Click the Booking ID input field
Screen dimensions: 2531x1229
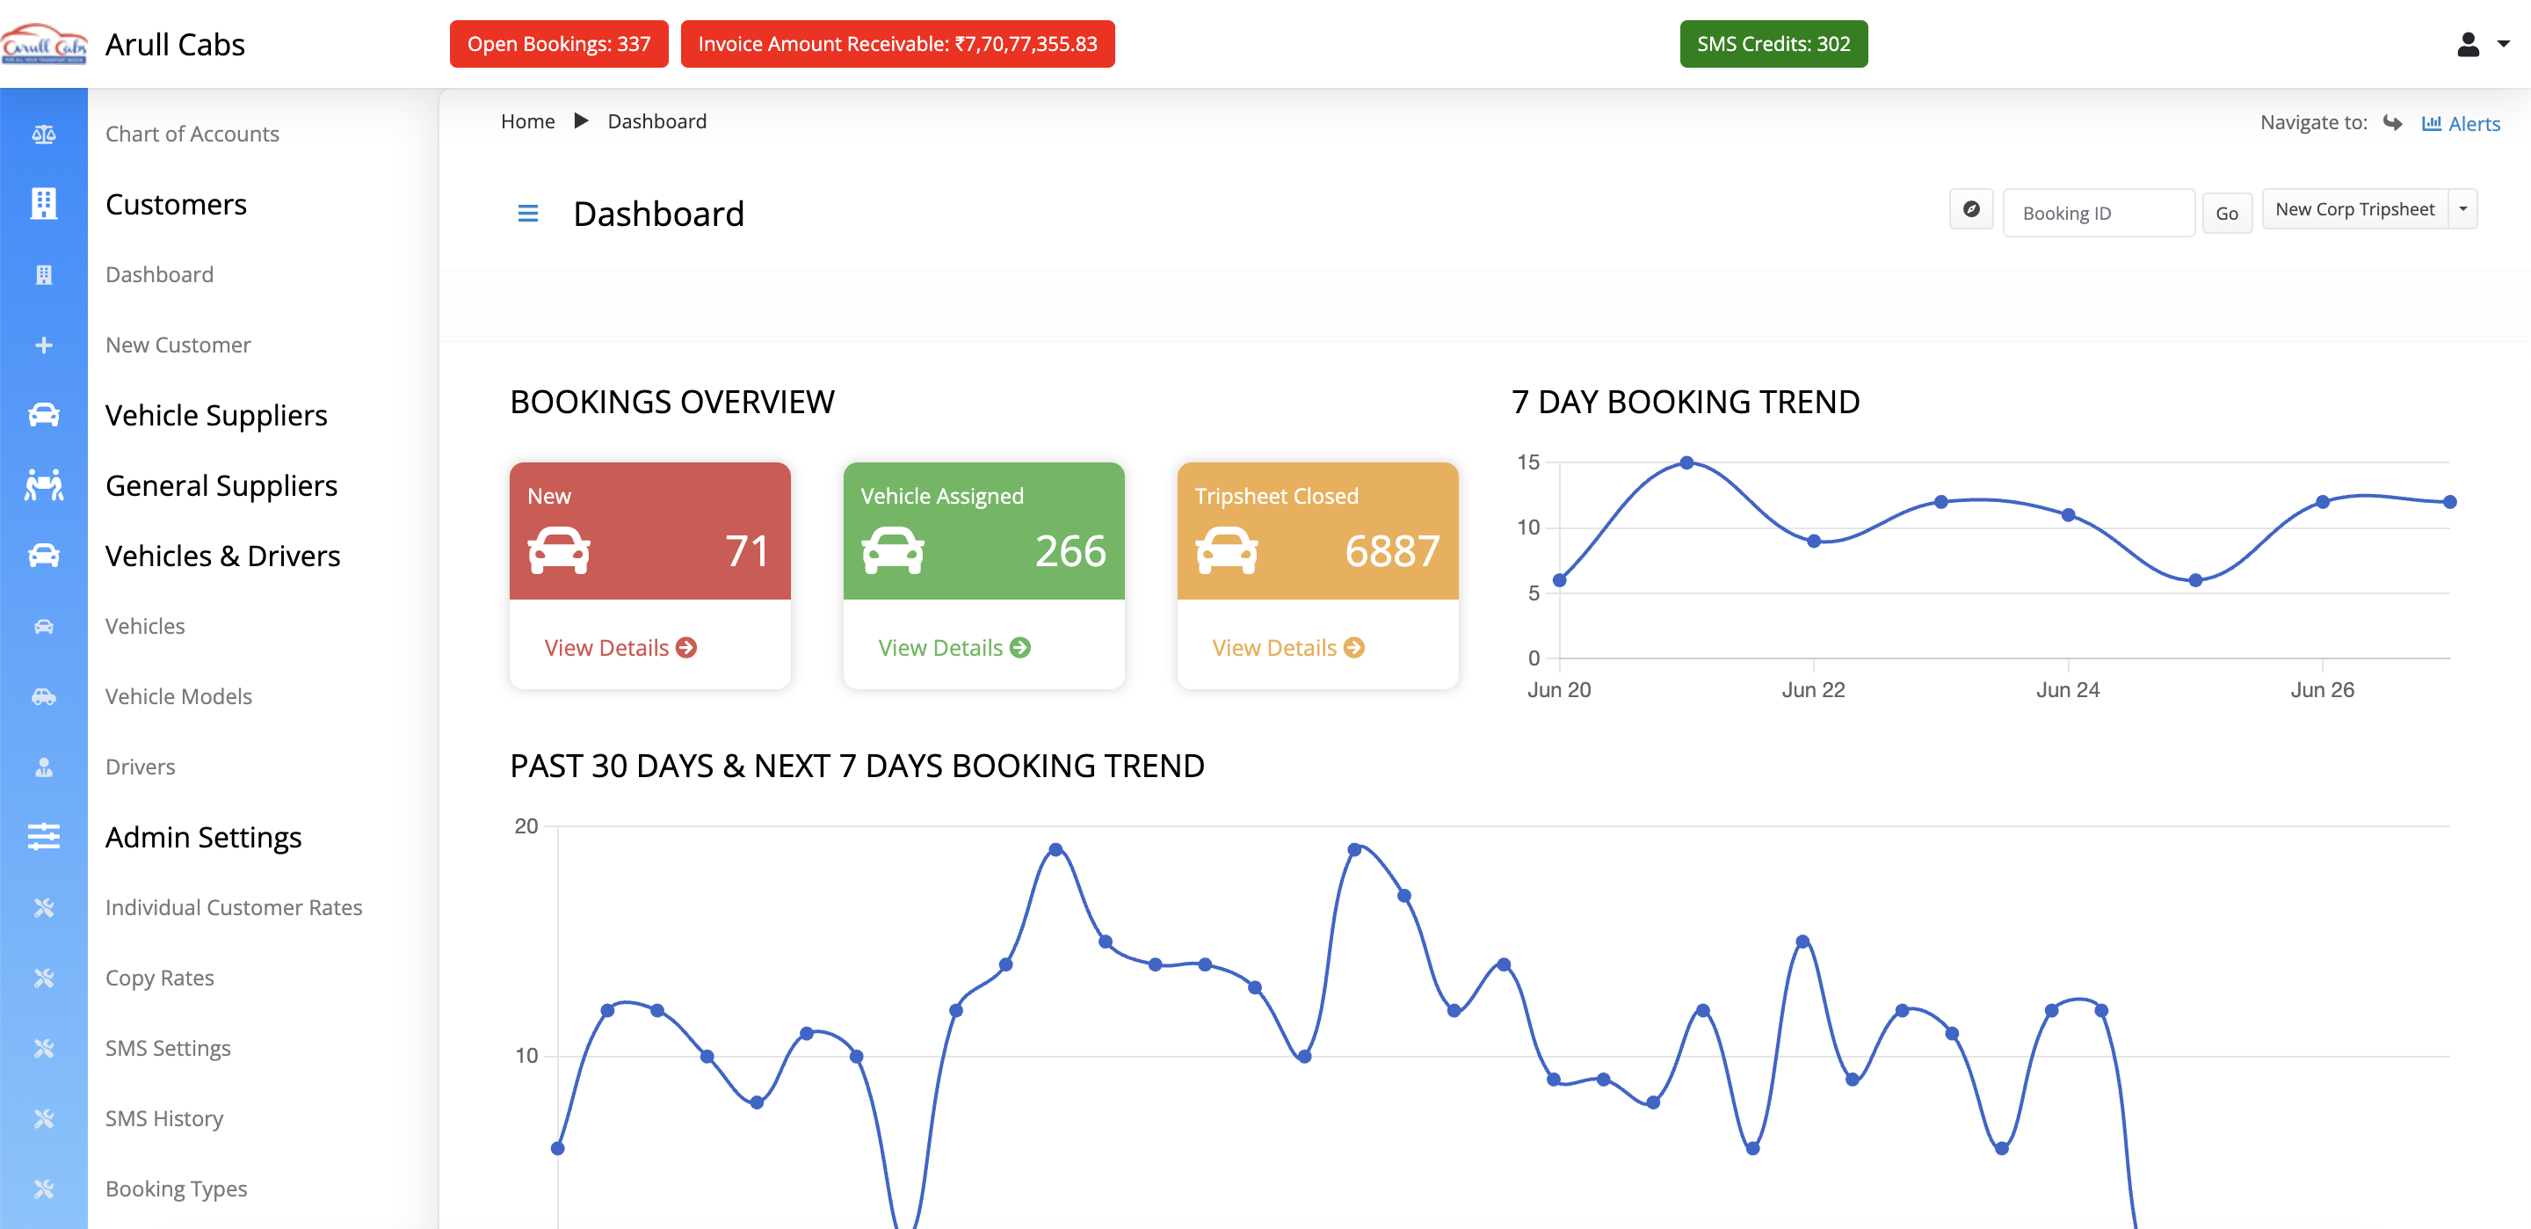pyautogui.click(x=2097, y=214)
